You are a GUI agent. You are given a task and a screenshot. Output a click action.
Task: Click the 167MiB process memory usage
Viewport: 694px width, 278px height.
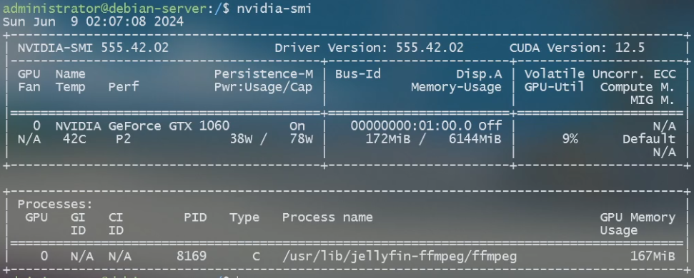tap(653, 256)
